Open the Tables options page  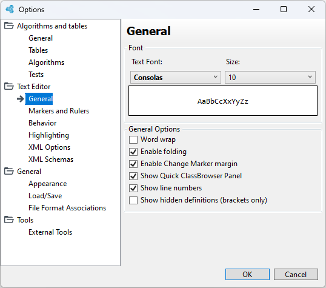click(38, 50)
